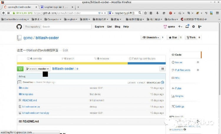Click the GitHub octocat logo
Image resolution: width=221 pixels, height=134 pixels.
coord(19,27)
